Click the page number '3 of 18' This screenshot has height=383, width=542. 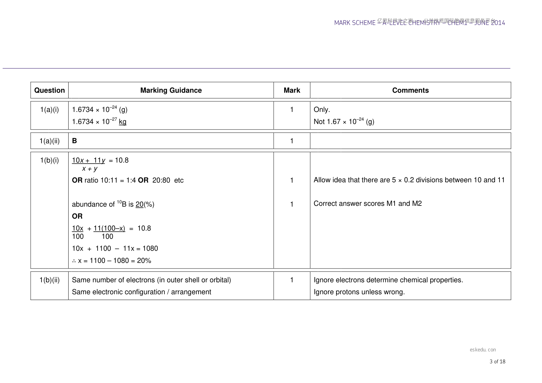498,361
